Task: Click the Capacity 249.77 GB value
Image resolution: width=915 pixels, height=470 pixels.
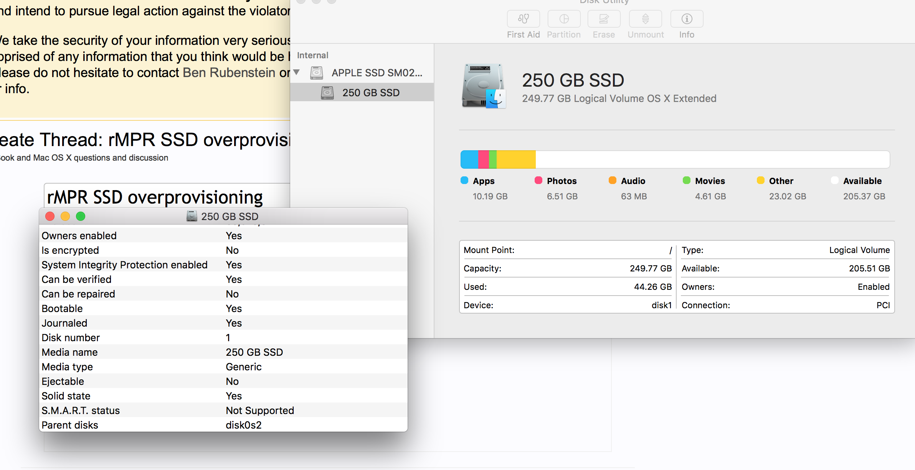Action: click(651, 268)
